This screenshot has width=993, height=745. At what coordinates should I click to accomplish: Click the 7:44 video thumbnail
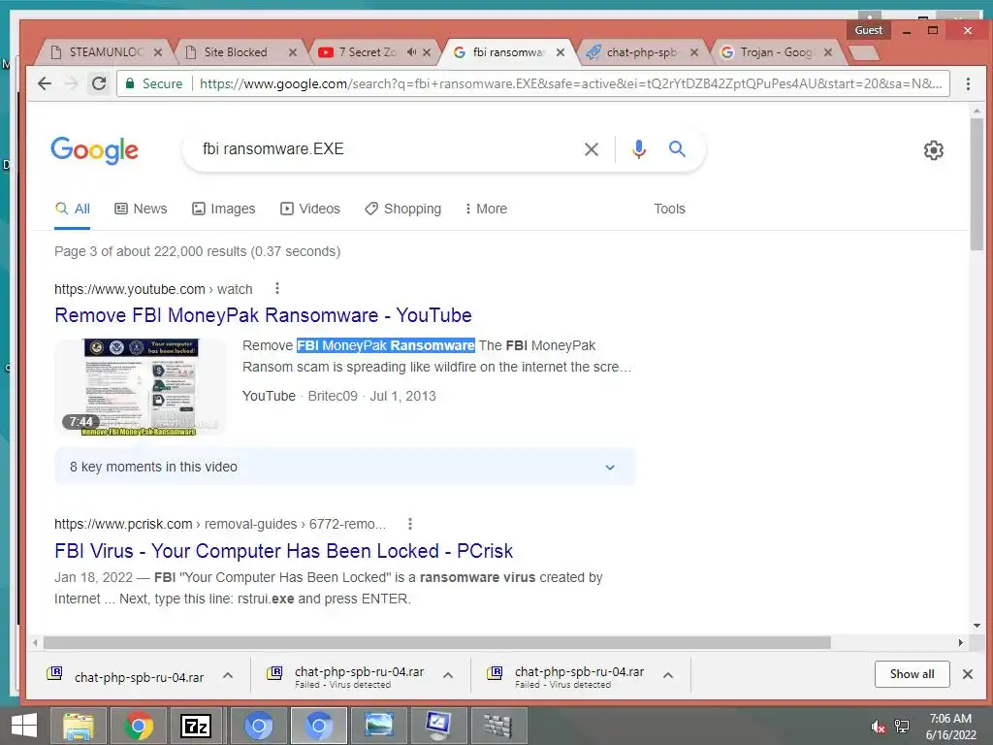[141, 387]
